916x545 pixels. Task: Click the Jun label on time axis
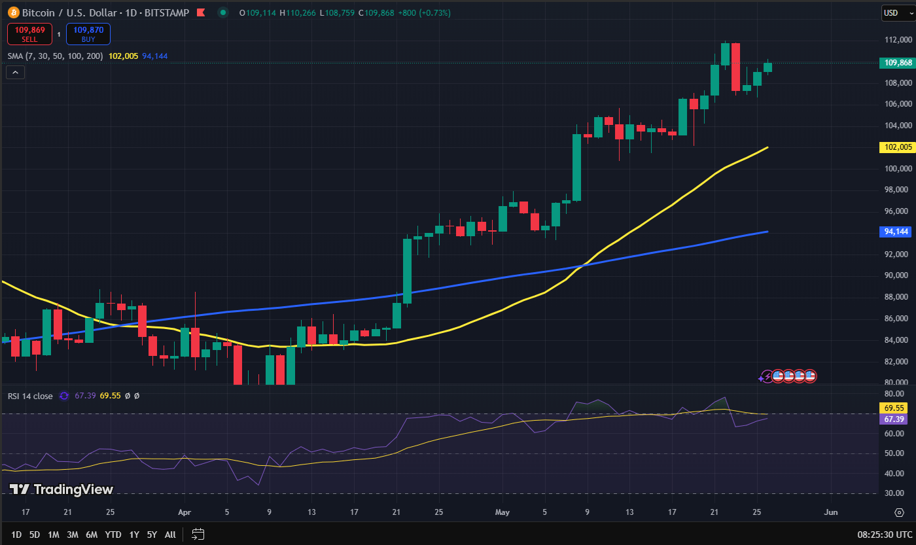pyautogui.click(x=831, y=512)
